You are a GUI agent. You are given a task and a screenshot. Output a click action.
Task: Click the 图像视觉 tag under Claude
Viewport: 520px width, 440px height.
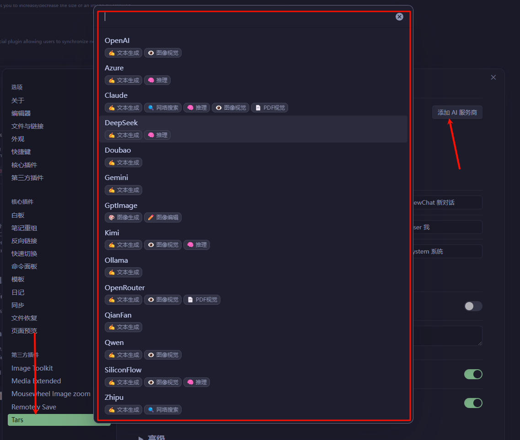231,108
